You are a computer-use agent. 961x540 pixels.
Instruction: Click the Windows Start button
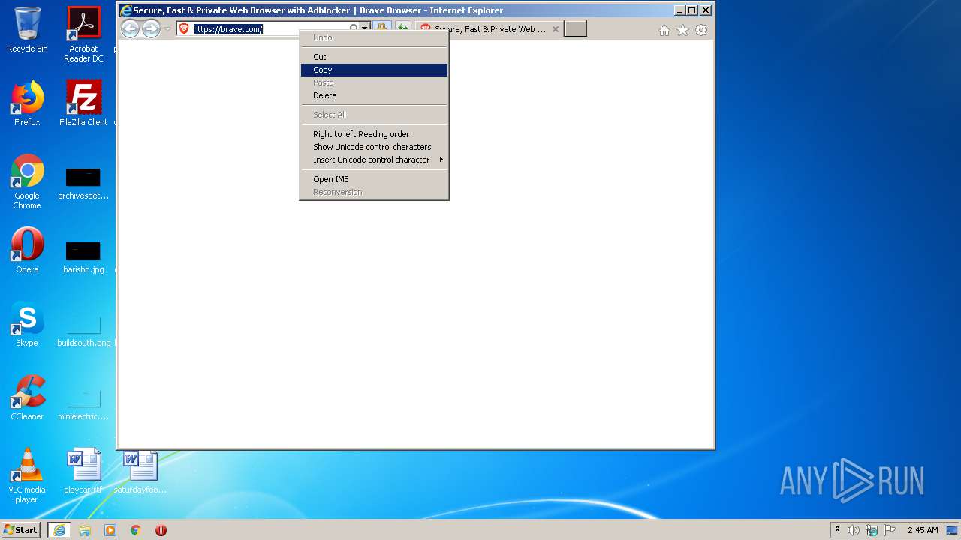click(x=21, y=529)
